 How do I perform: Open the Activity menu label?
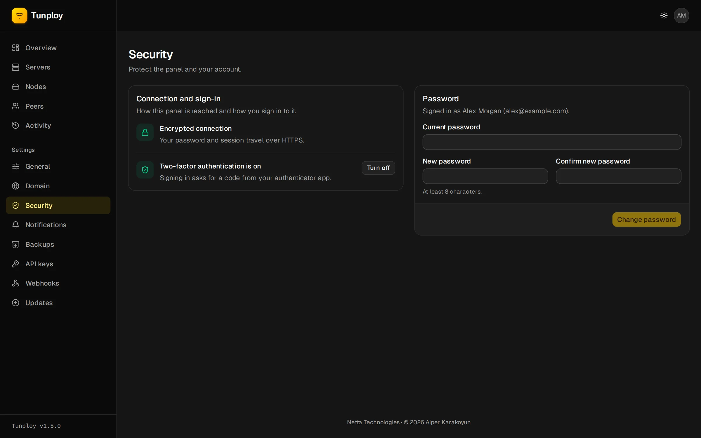coord(38,126)
